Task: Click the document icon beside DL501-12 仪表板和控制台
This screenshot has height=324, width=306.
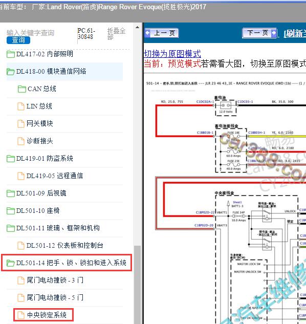Action: tap(20, 246)
